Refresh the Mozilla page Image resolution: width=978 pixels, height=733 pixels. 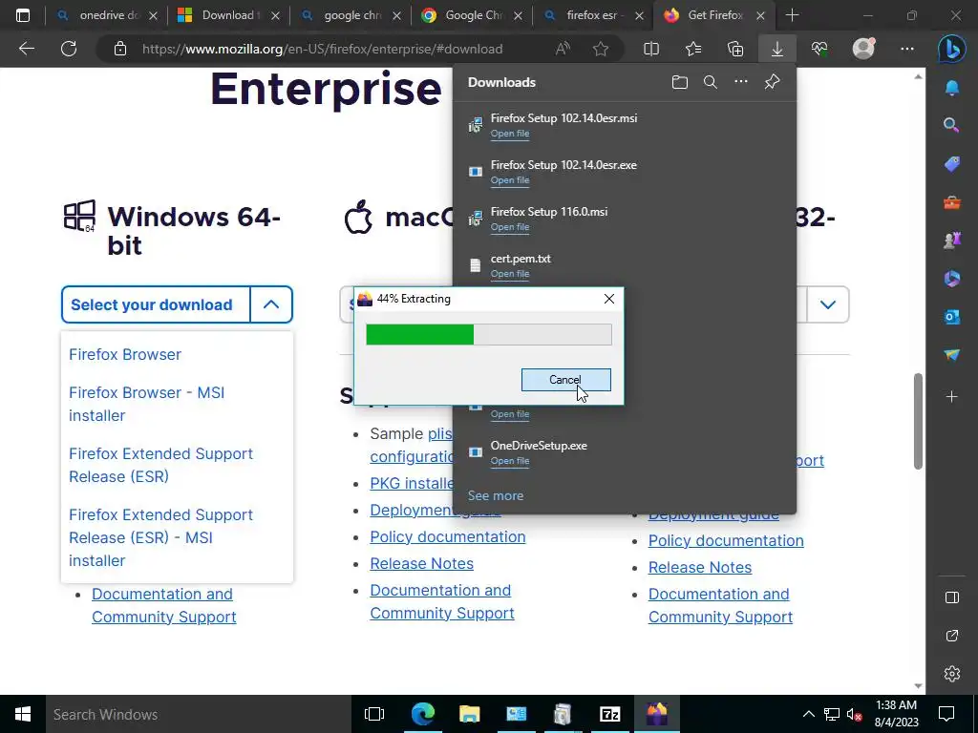69,49
